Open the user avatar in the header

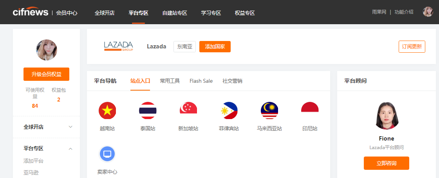pyautogui.click(x=428, y=12)
